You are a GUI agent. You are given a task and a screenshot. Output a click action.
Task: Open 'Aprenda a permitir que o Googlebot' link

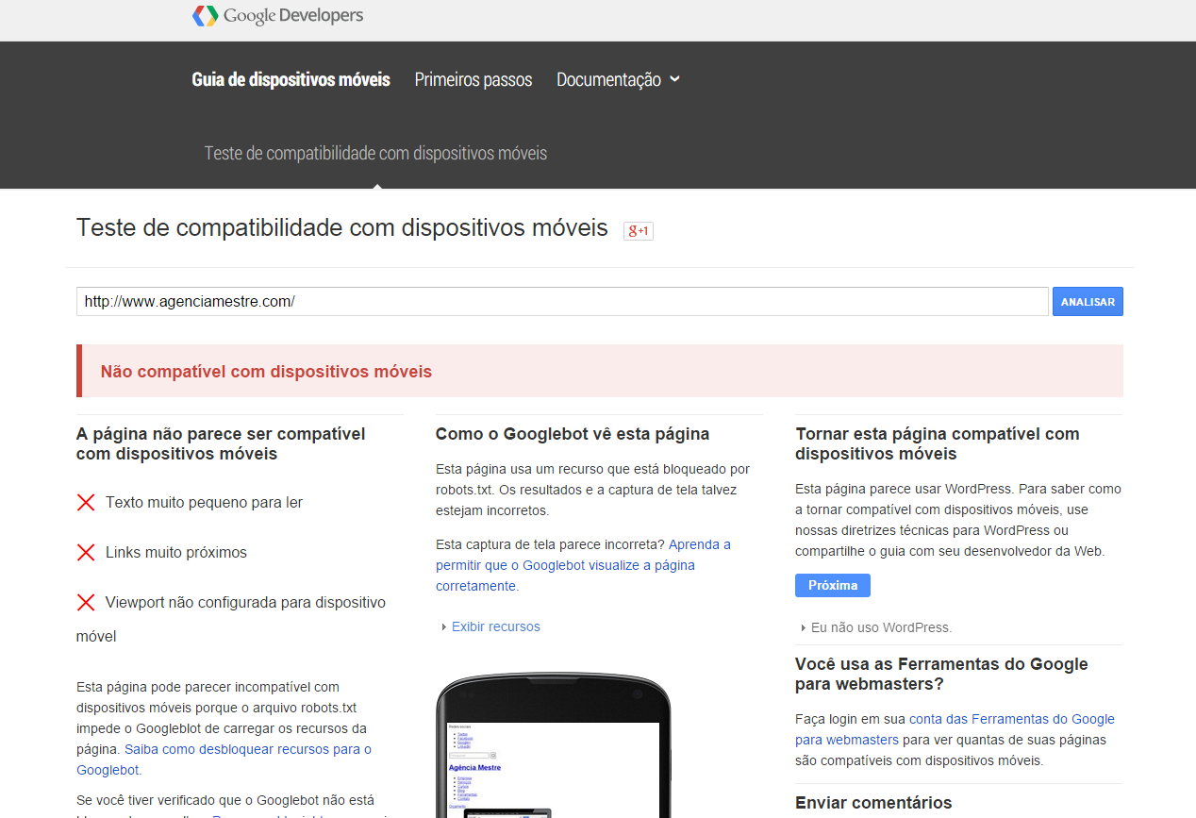click(583, 565)
